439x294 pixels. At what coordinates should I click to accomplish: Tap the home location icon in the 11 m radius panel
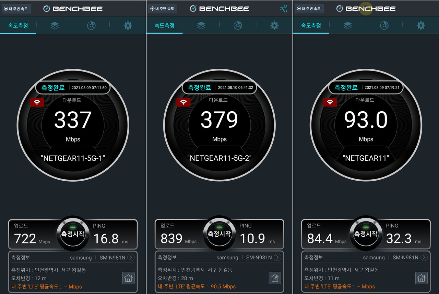coord(422,278)
